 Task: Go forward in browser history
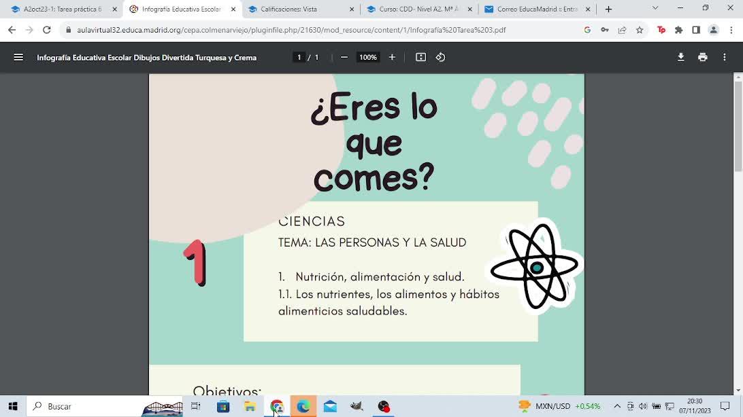pyautogui.click(x=29, y=30)
